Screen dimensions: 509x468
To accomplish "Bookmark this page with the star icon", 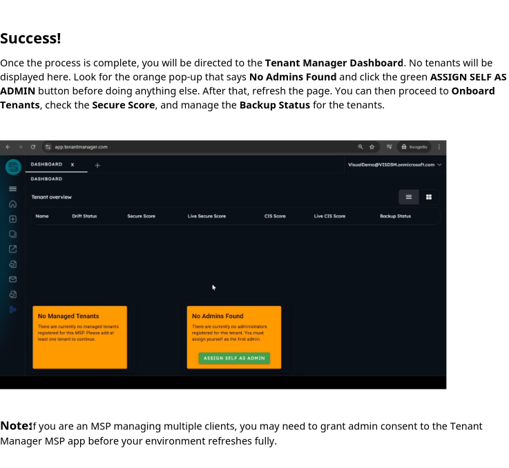I will click(372, 147).
